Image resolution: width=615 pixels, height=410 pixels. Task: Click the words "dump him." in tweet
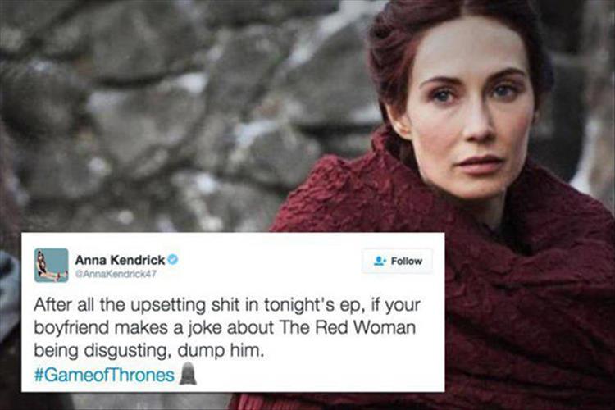(219, 351)
